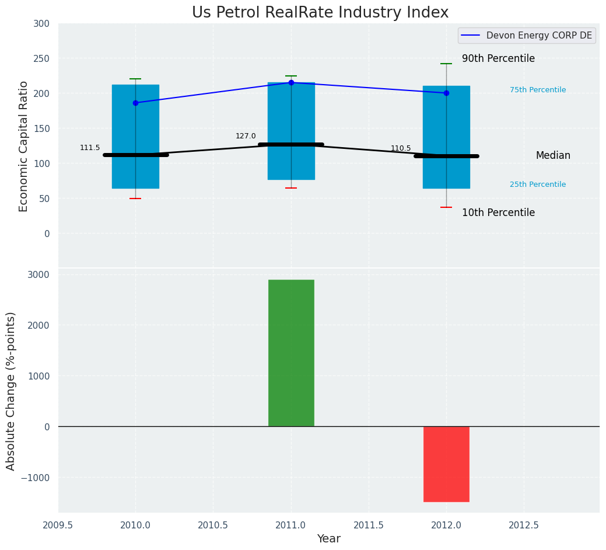Select the 2010 Devon Energy data point
Viewport: 606px width, 550px height.
pyautogui.click(x=135, y=103)
